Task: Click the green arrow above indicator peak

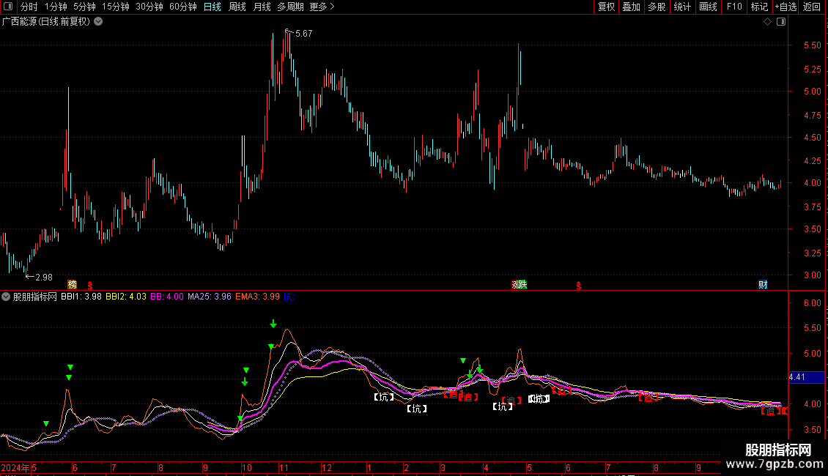Action: pos(273,324)
